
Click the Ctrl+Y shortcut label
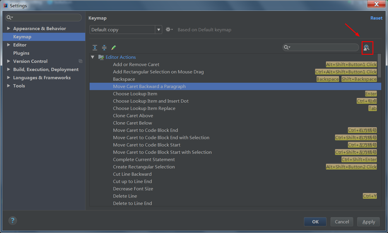click(x=370, y=196)
